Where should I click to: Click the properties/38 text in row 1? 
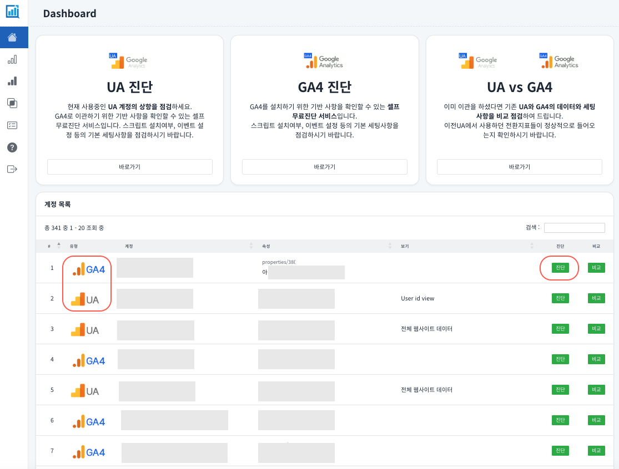pos(279,262)
